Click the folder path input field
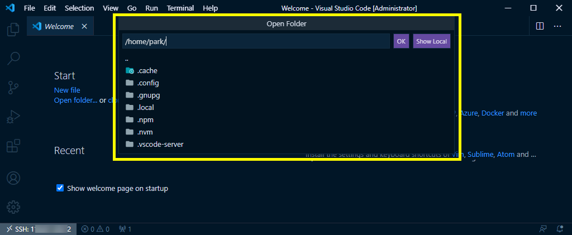This screenshot has height=235, width=572. tap(256, 41)
